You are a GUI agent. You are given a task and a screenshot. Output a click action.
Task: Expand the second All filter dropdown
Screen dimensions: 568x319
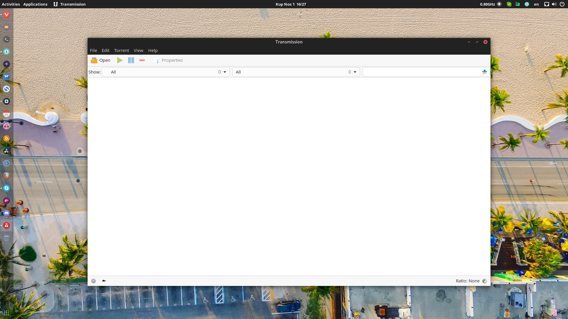[296, 72]
